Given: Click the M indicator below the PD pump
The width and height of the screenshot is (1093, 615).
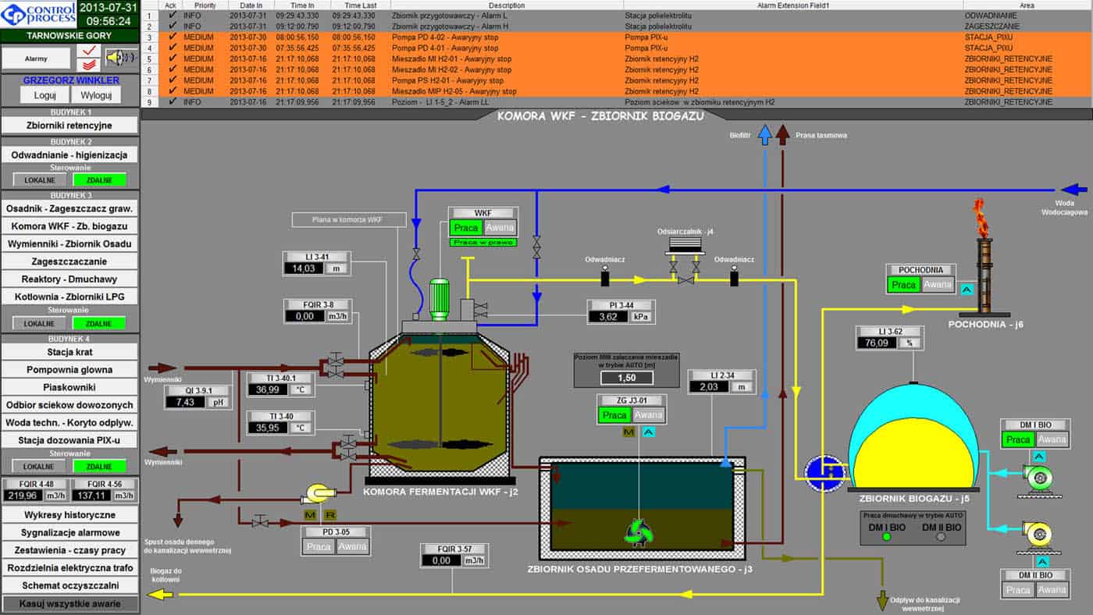Looking at the screenshot, I should point(309,515).
